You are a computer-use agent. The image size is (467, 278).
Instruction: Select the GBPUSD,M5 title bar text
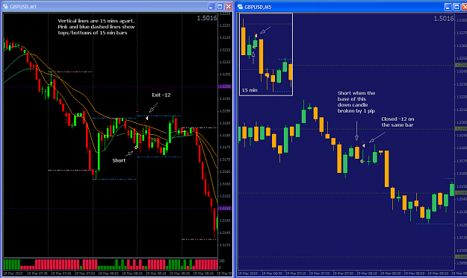tap(258, 7)
